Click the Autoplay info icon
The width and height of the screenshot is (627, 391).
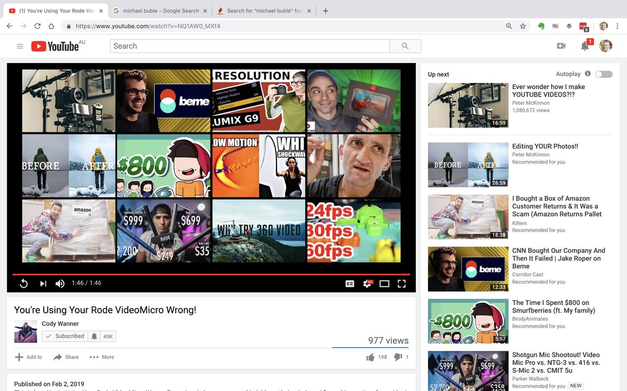[x=588, y=74]
